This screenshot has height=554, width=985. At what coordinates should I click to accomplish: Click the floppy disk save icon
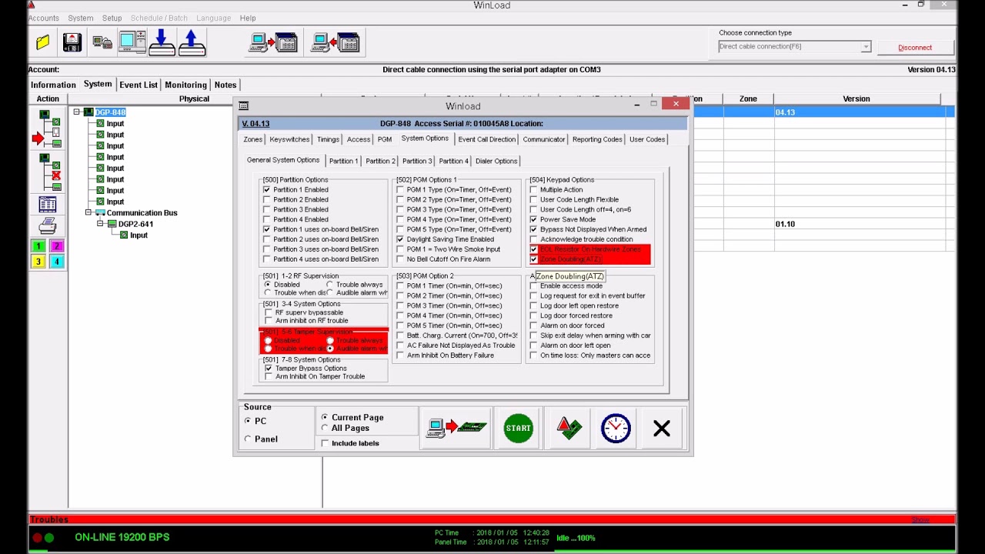click(x=72, y=43)
